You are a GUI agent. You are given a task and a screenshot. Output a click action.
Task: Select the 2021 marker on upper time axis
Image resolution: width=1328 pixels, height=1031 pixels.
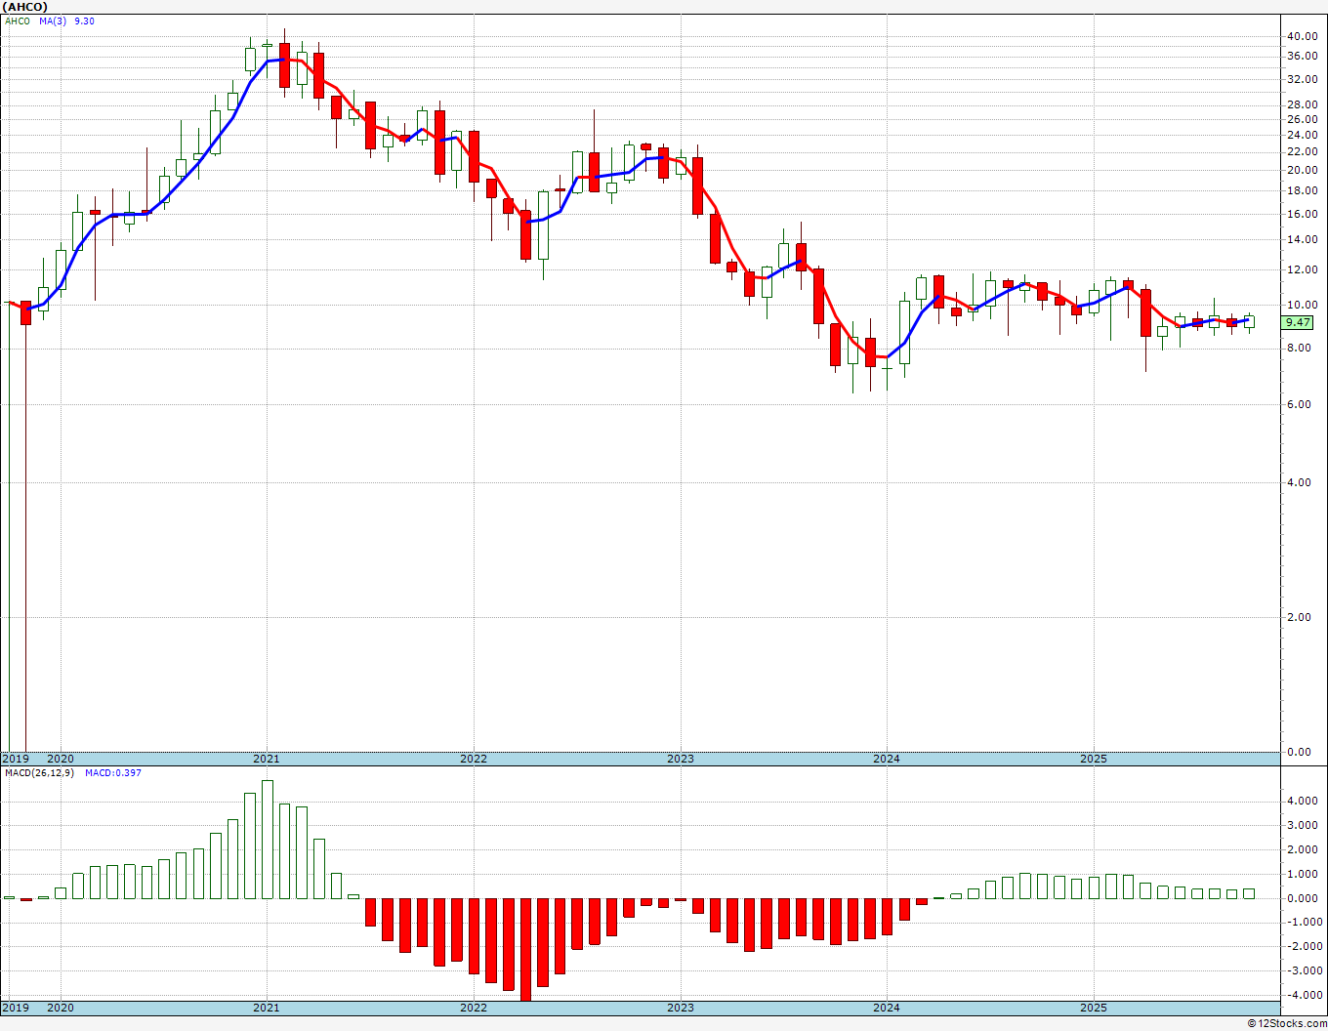click(266, 759)
